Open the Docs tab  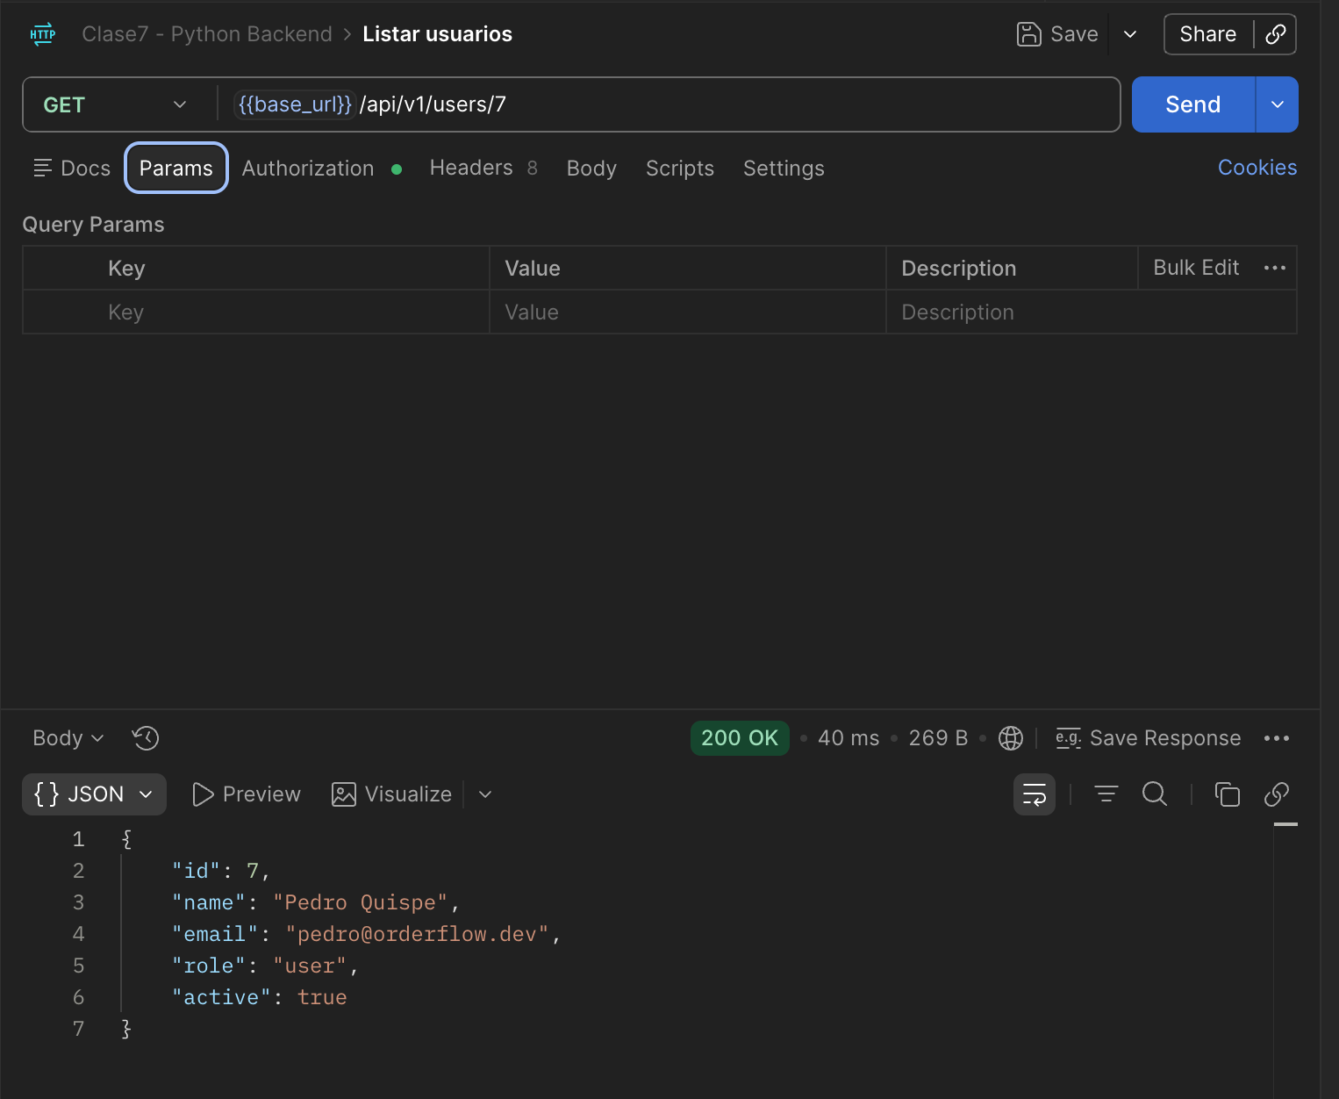coord(72,168)
